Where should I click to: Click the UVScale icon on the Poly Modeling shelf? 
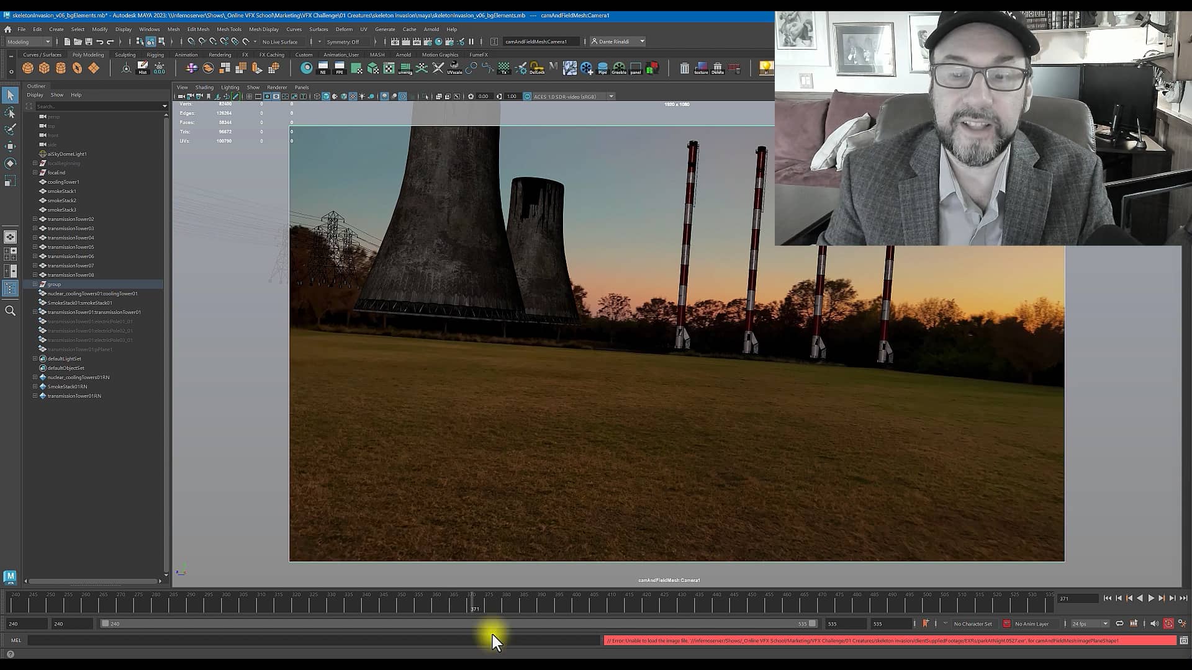454,68
